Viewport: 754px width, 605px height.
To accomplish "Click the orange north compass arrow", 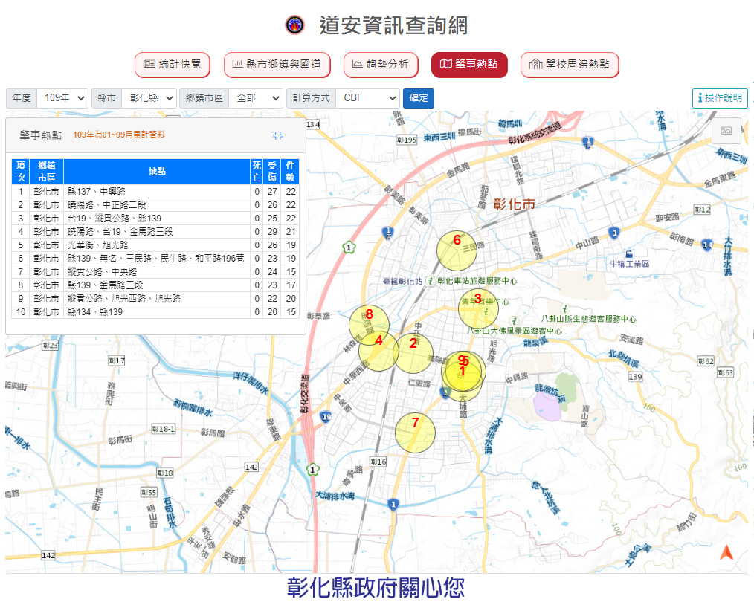I will tap(726, 552).
